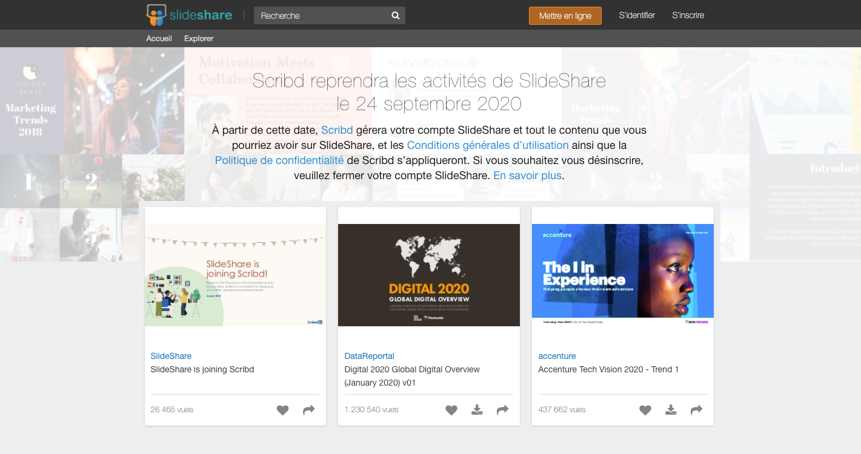Like the Accenture Tech Vision 2020 presentation
Viewport: 861px width, 454px height.
(645, 410)
